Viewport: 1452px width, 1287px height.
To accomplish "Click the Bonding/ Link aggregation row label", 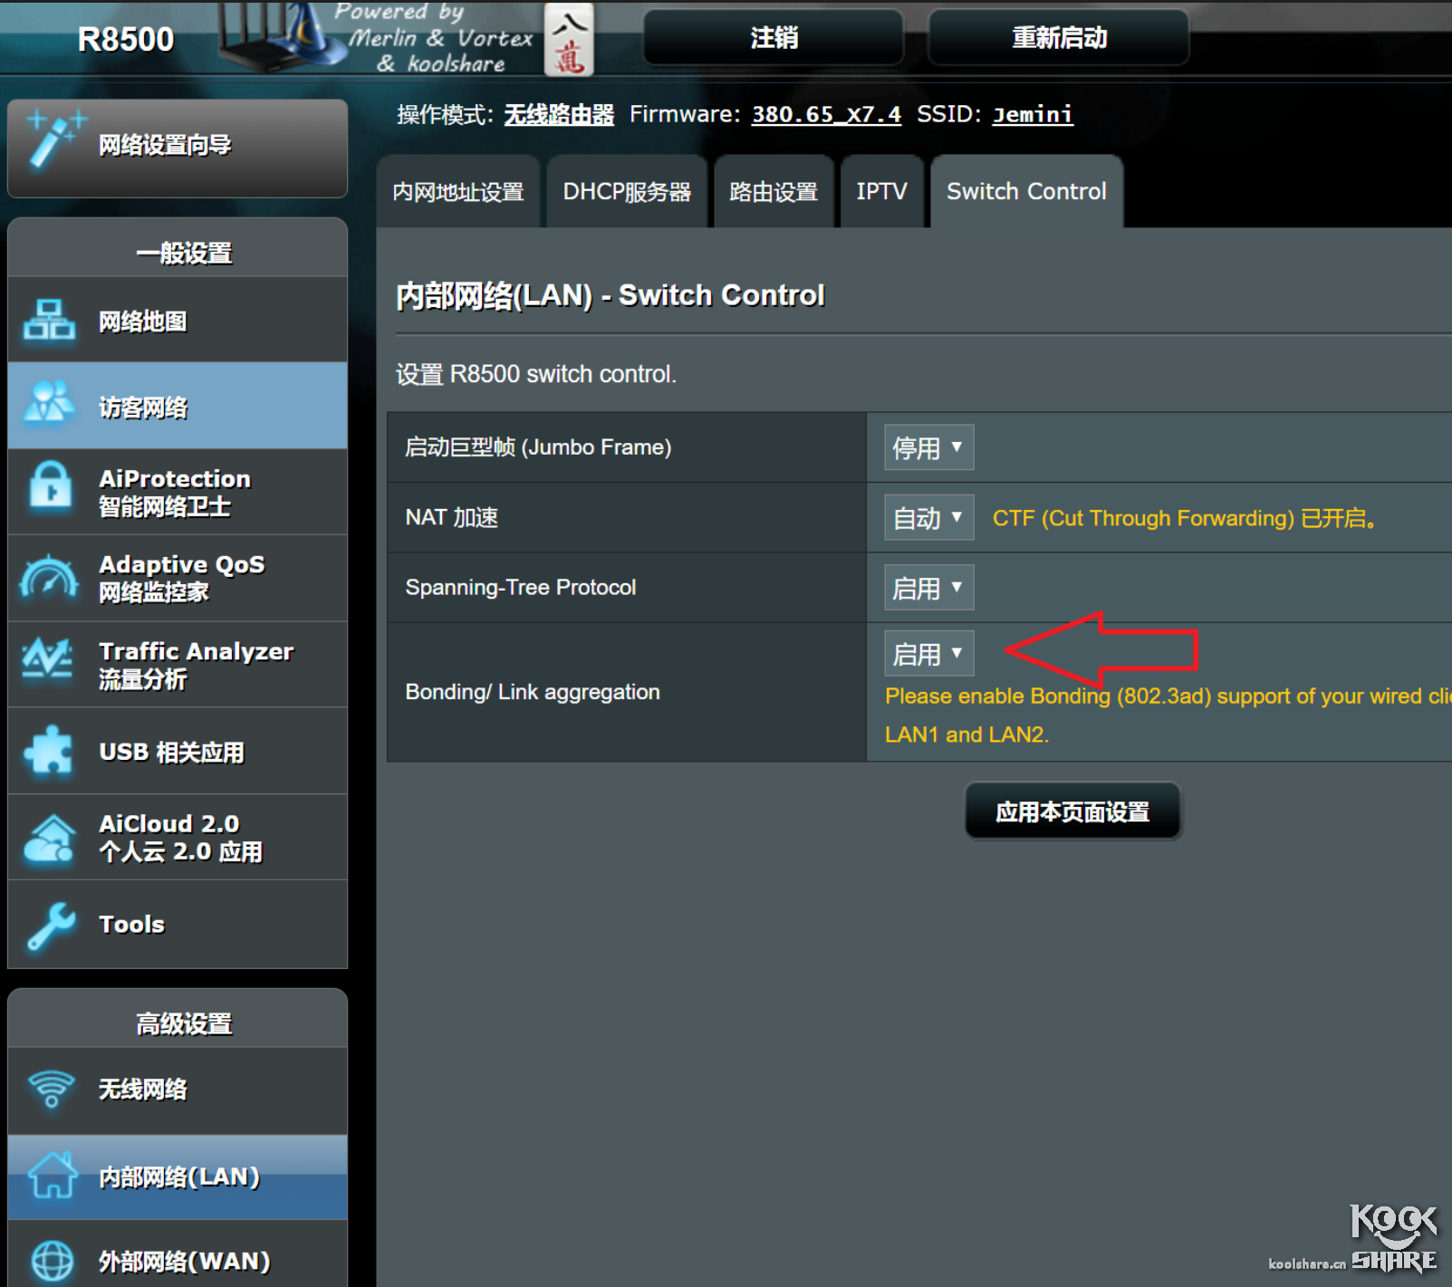I will (533, 692).
